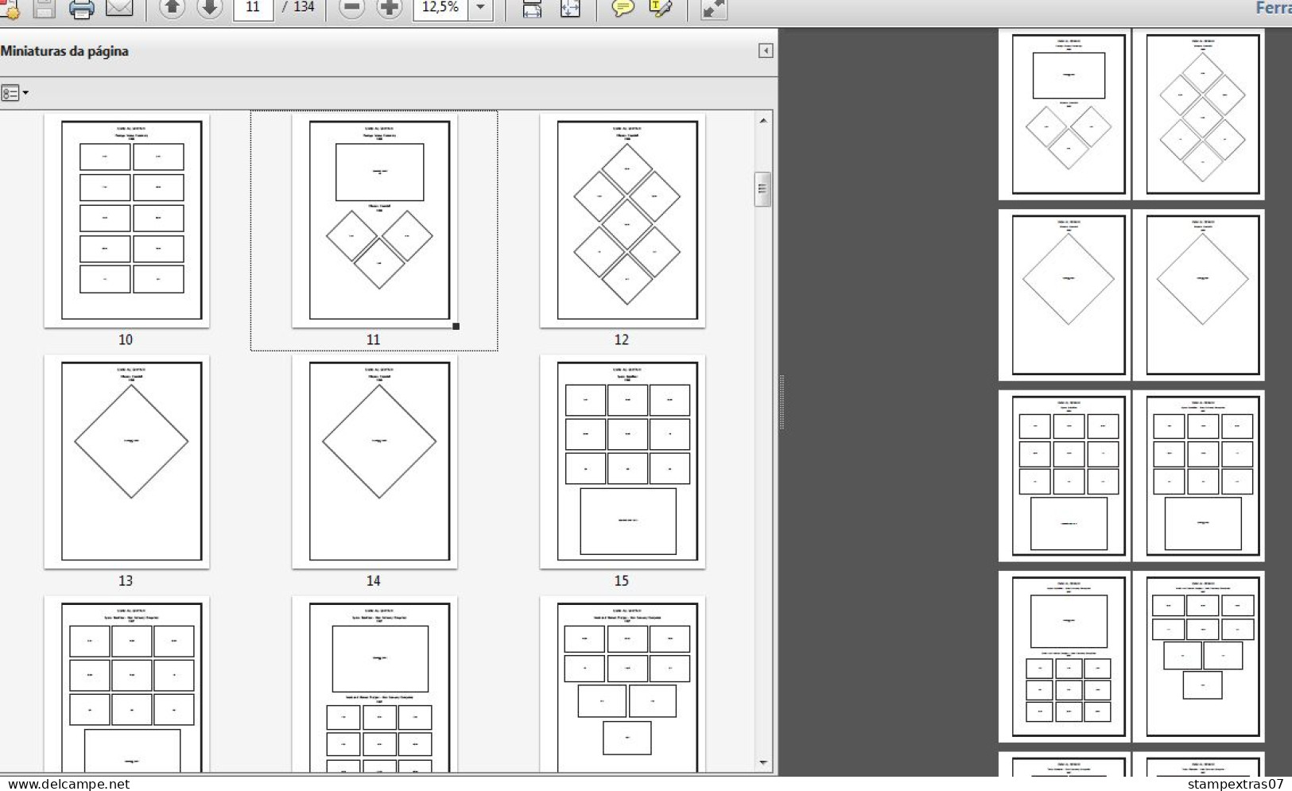Click page label 12 under thumbnail

[622, 339]
